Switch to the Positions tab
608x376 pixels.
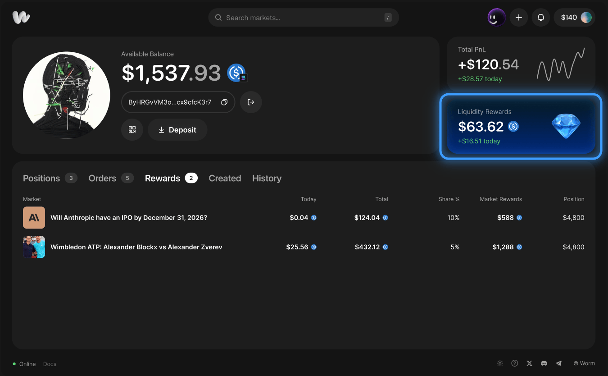50,178
